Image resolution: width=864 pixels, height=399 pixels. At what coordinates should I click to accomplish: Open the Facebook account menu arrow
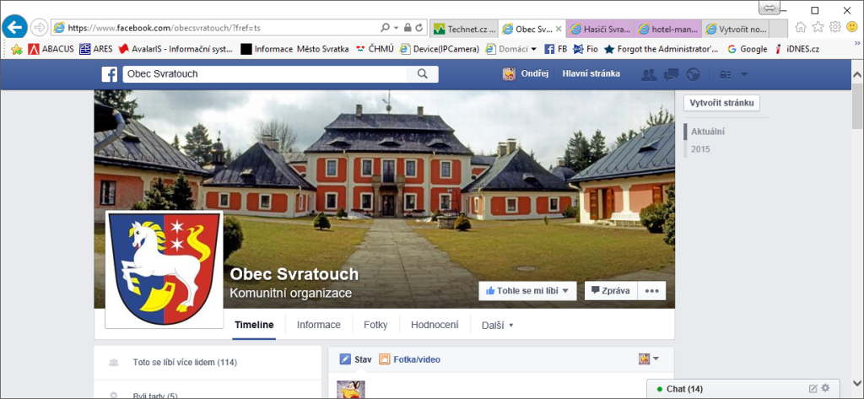pos(744,74)
